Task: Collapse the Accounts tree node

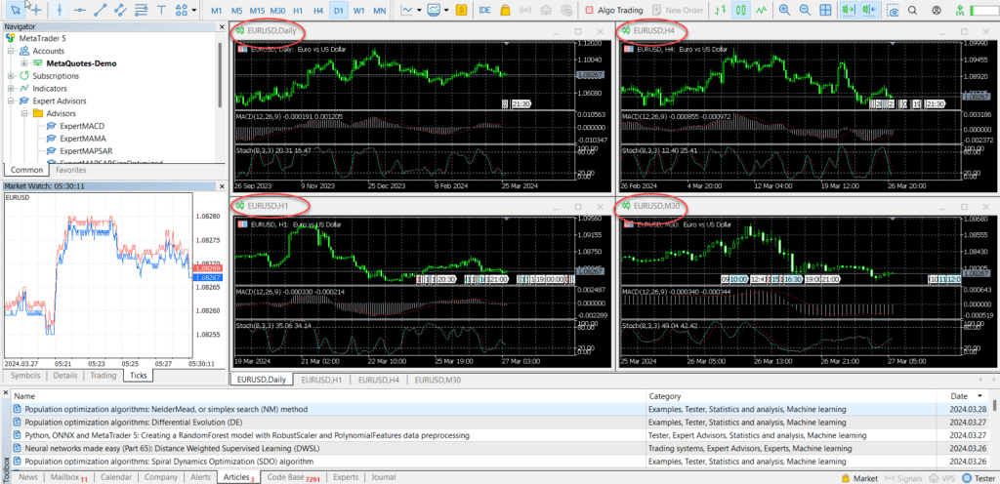Action: click(11, 51)
